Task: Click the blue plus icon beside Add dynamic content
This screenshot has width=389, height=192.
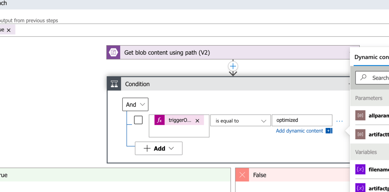Action: [x=329, y=131]
